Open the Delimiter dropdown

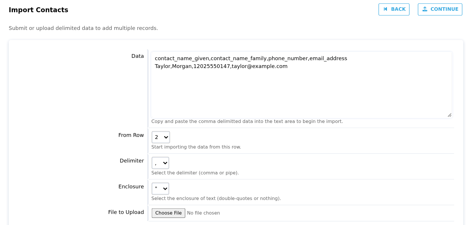coord(160,163)
